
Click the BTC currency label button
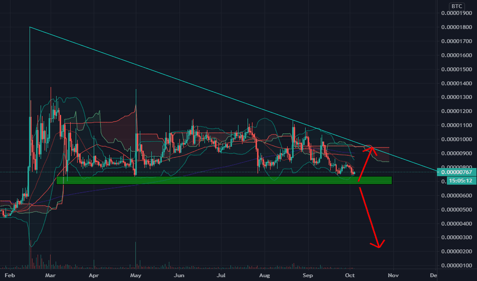(457, 6)
